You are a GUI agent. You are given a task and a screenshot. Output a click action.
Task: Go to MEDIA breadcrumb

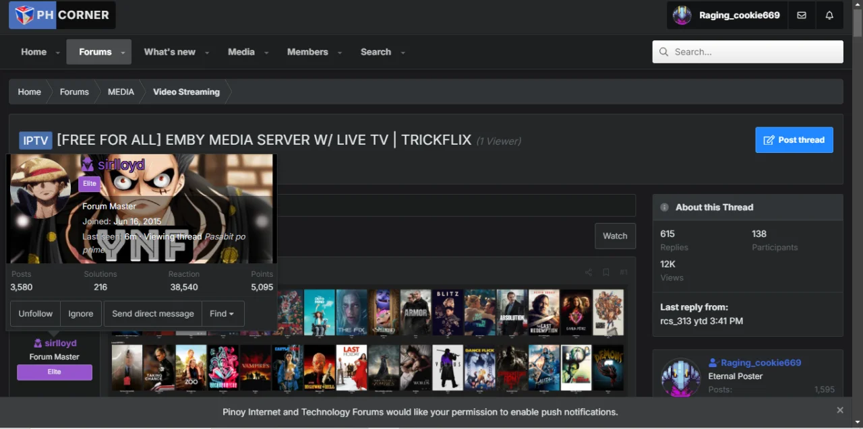(x=121, y=92)
